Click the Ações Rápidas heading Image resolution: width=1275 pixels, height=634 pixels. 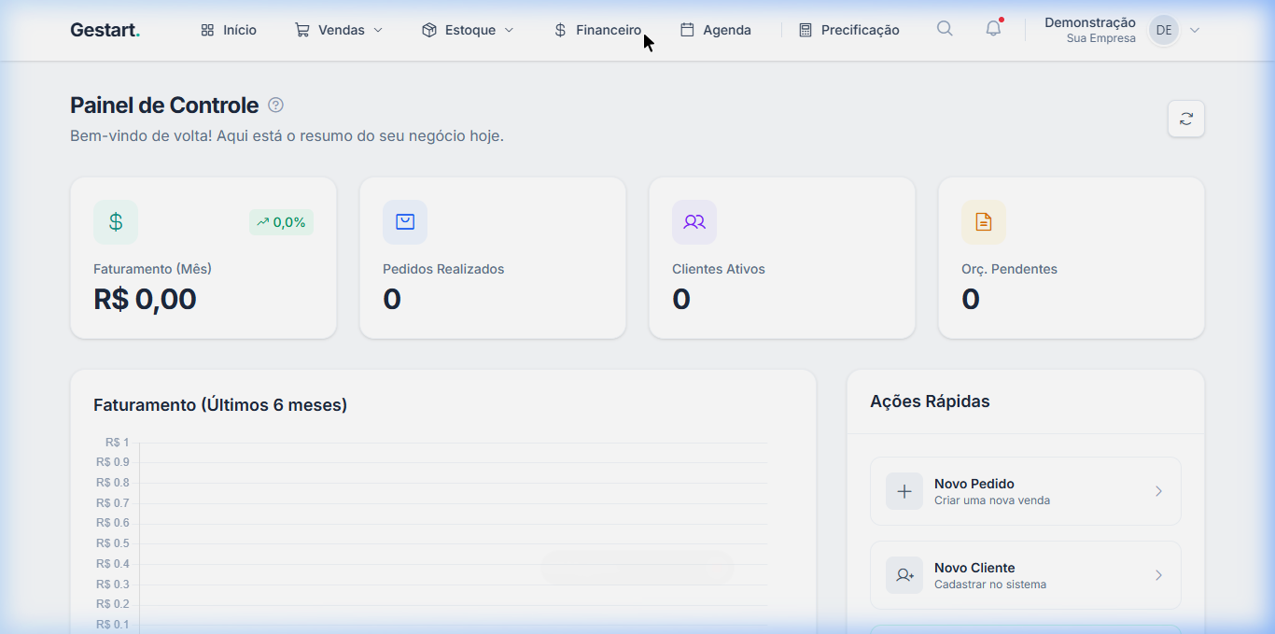click(x=930, y=402)
